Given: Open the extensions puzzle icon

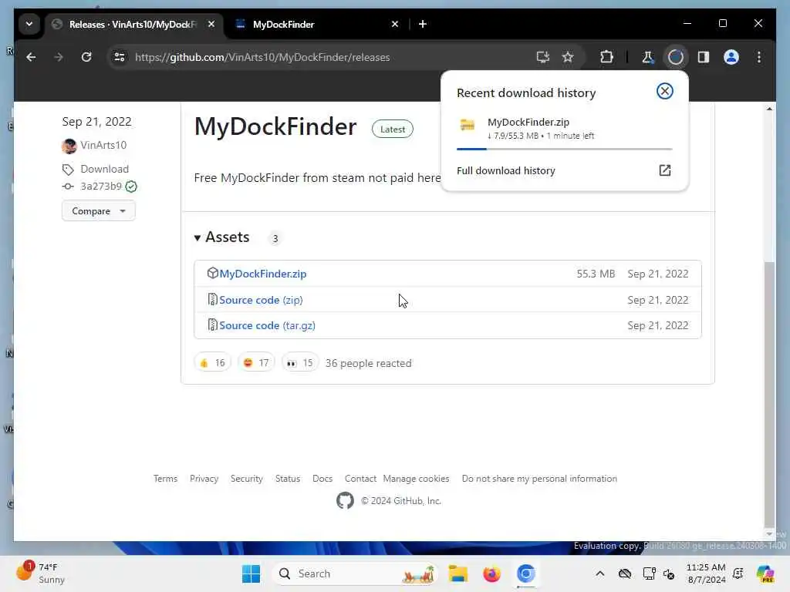Looking at the screenshot, I should [x=606, y=57].
